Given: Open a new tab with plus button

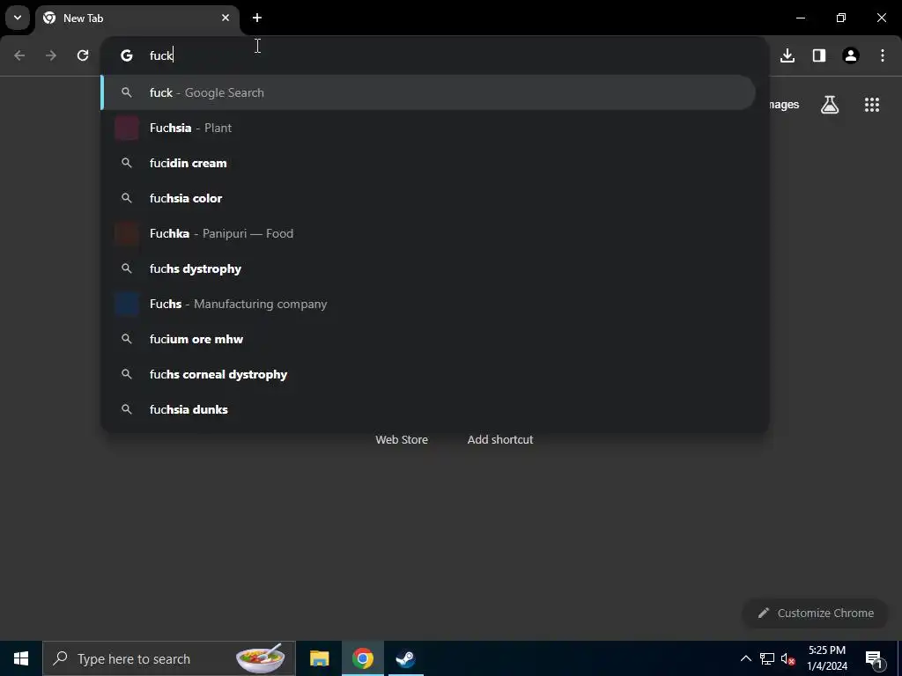Looking at the screenshot, I should [x=257, y=18].
